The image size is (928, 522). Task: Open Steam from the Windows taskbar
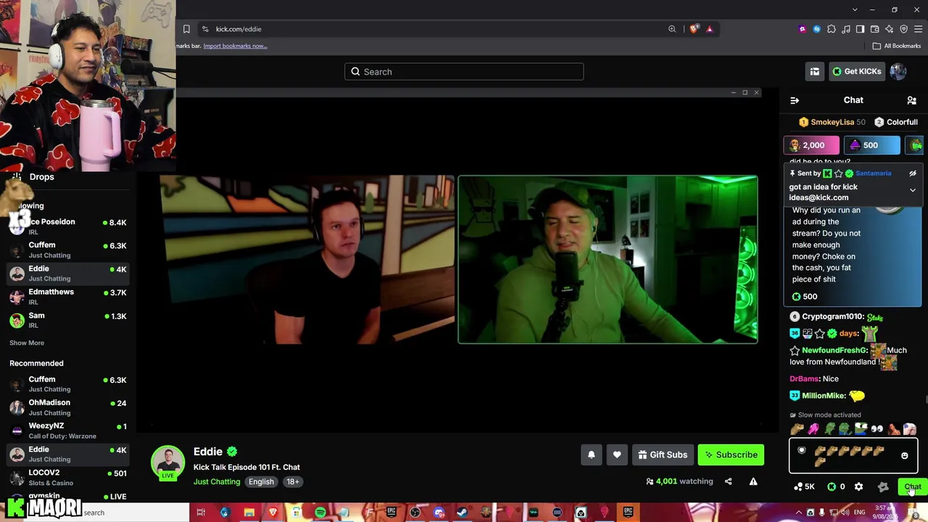(462, 513)
